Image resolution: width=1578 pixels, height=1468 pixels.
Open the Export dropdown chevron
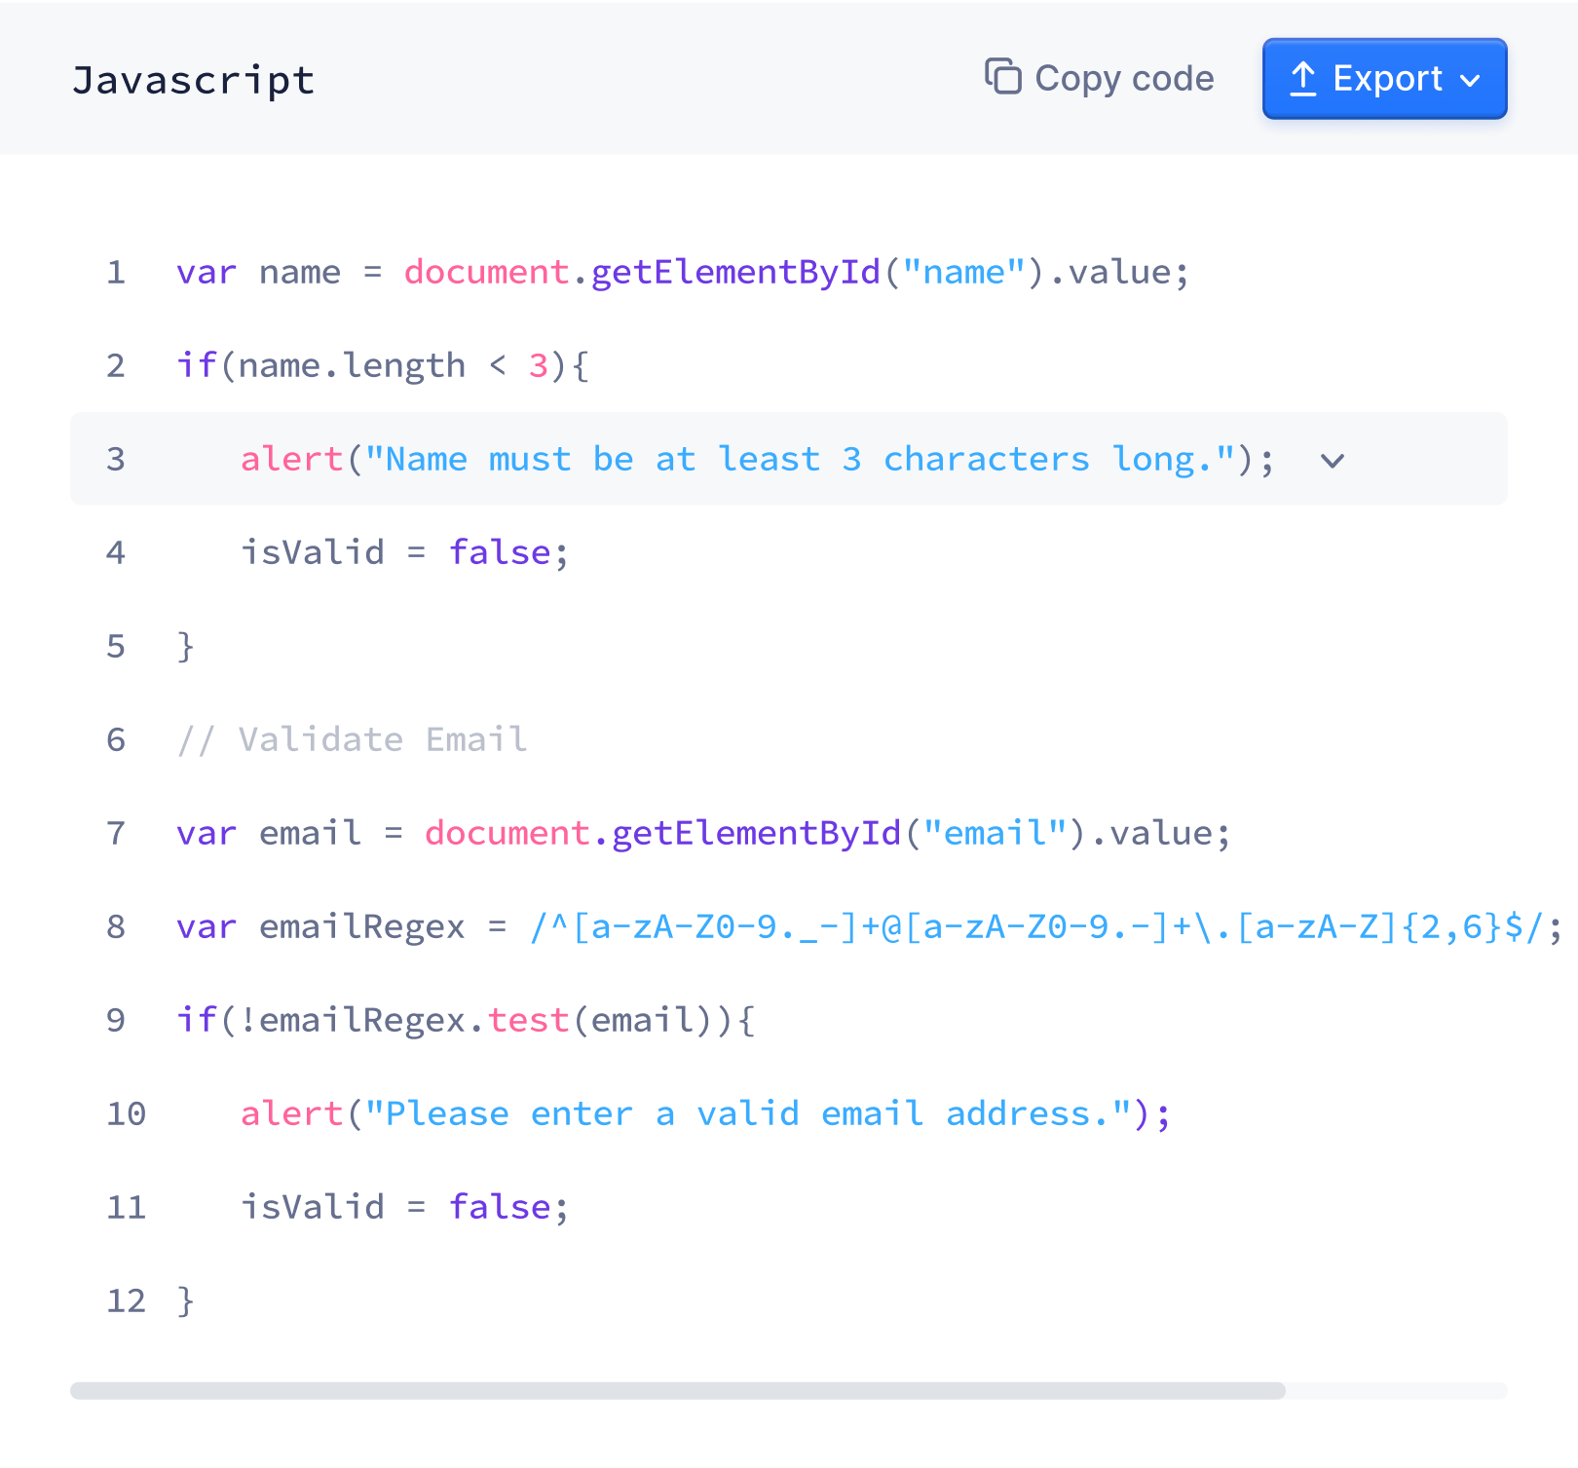(1471, 80)
